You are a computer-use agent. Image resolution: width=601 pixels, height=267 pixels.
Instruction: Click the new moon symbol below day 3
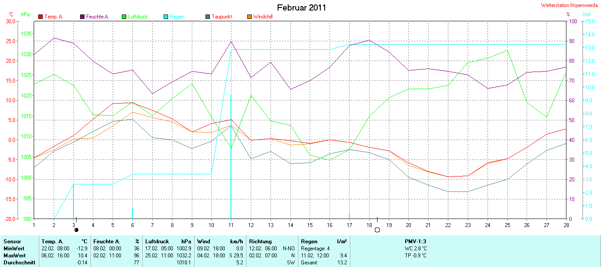click(x=76, y=229)
